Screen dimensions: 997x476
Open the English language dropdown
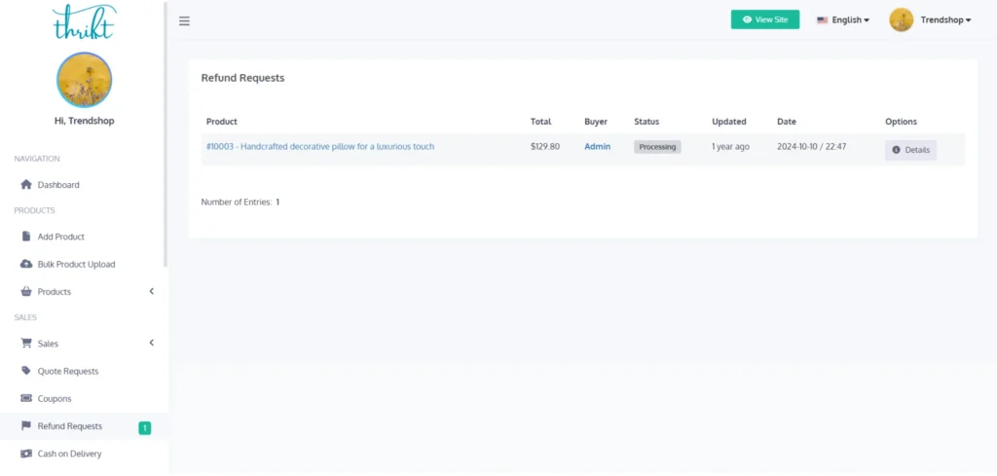[843, 19]
